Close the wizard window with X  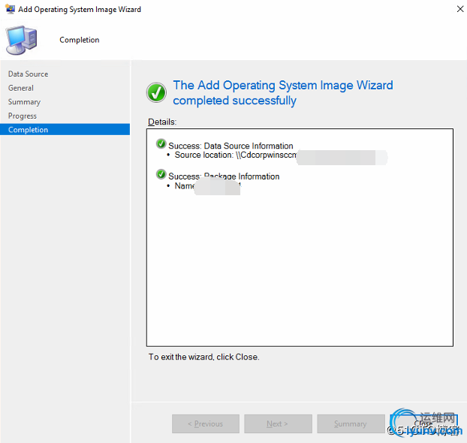click(x=459, y=9)
